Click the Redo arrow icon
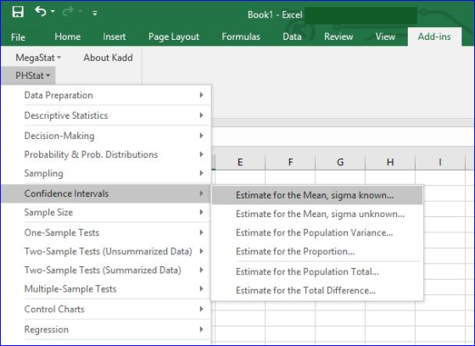475x346 pixels. [x=68, y=12]
